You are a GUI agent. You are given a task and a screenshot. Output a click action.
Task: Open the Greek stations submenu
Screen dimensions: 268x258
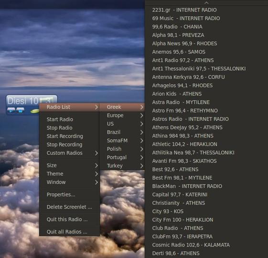(122, 107)
